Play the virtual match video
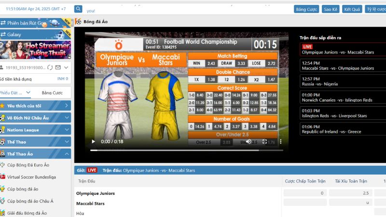This screenshot has width=386, height=217. (x=93, y=141)
